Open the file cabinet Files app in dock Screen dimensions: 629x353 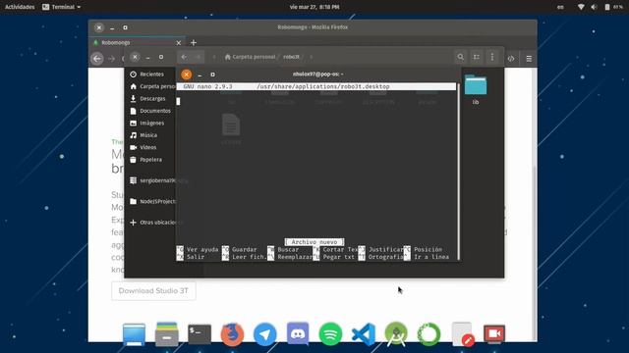[x=166, y=333]
